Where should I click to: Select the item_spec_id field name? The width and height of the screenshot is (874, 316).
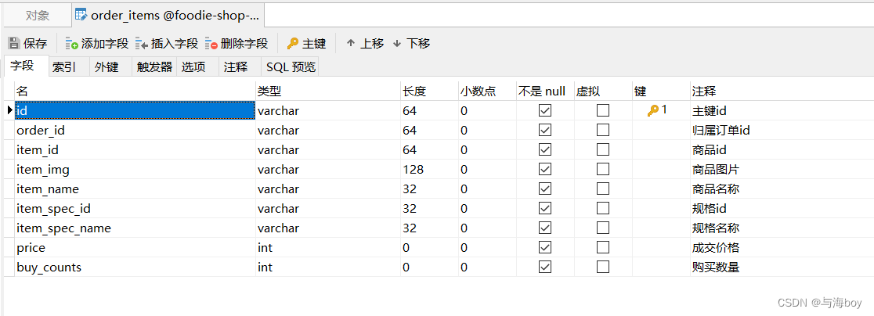pyautogui.click(x=135, y=208)
